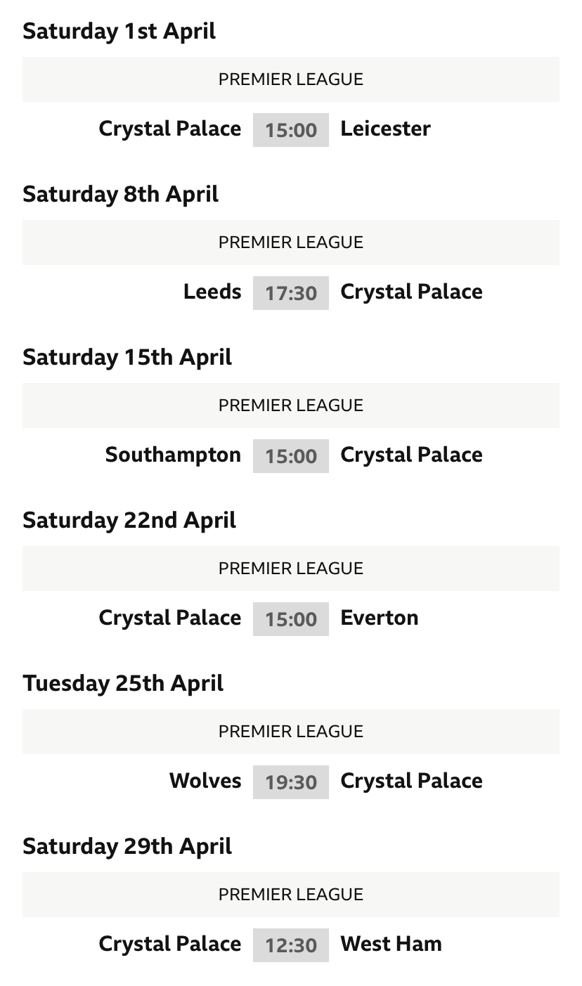Viewport: 582px width, 986px height.
Task: Click the Leicester team name
Action: (x=385, y=129)
